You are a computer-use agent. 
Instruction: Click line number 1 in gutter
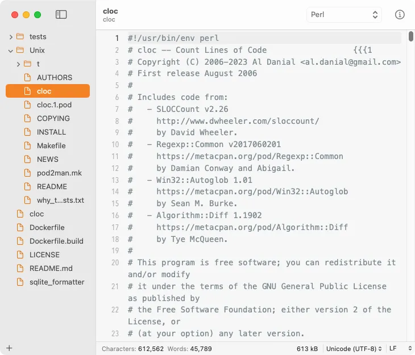(117, 39)
